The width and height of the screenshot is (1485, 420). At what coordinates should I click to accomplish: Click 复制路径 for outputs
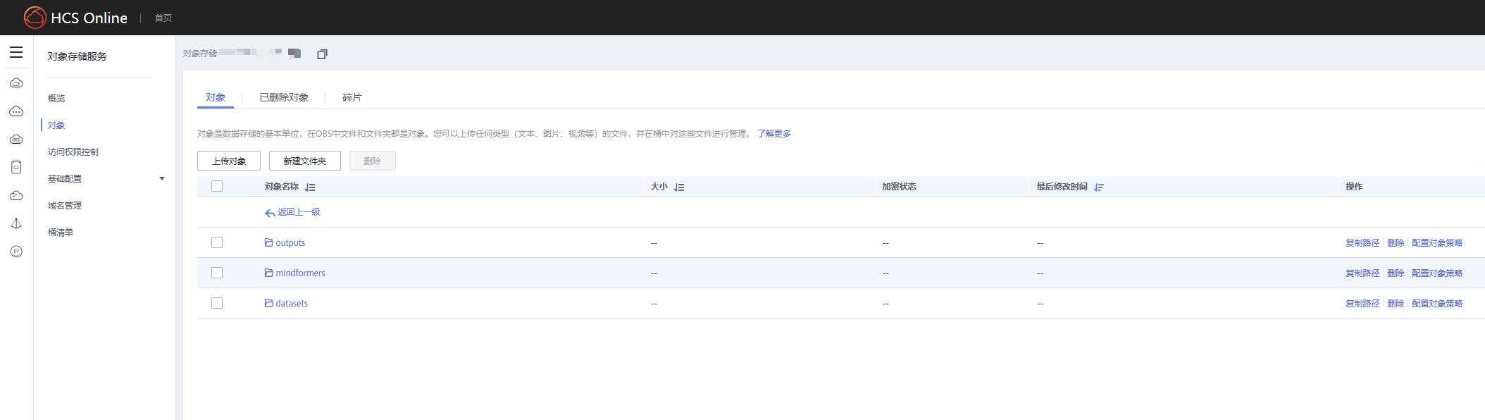1362,243
